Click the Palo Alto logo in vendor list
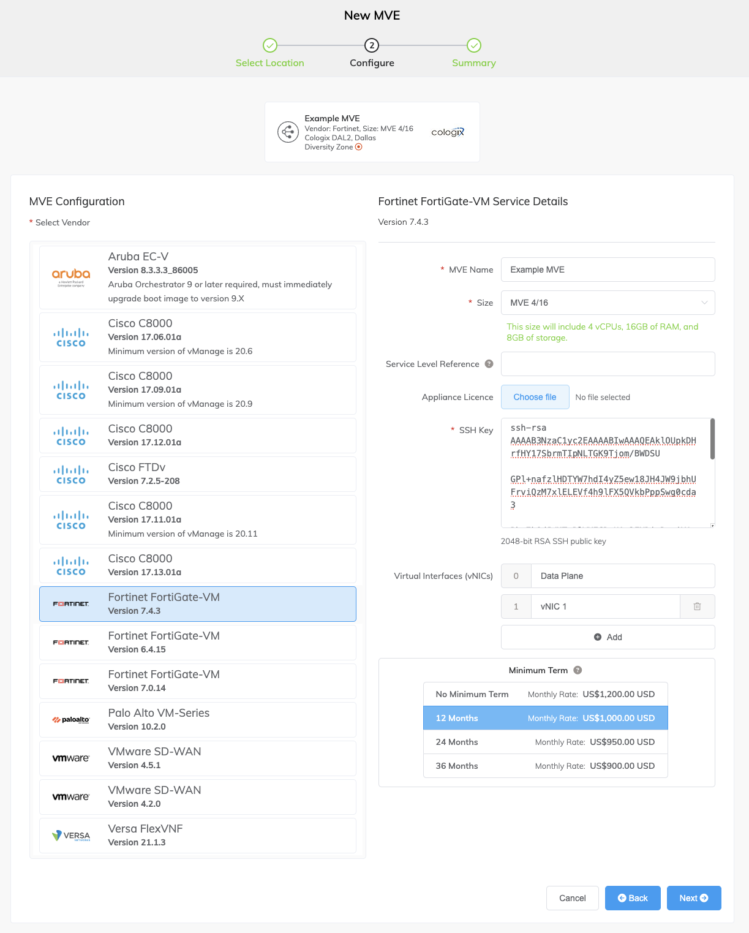 (x=71, y=720)
